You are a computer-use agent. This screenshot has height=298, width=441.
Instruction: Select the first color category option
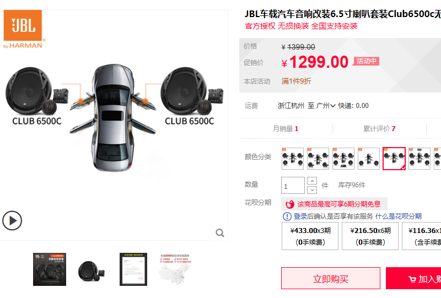293,159
